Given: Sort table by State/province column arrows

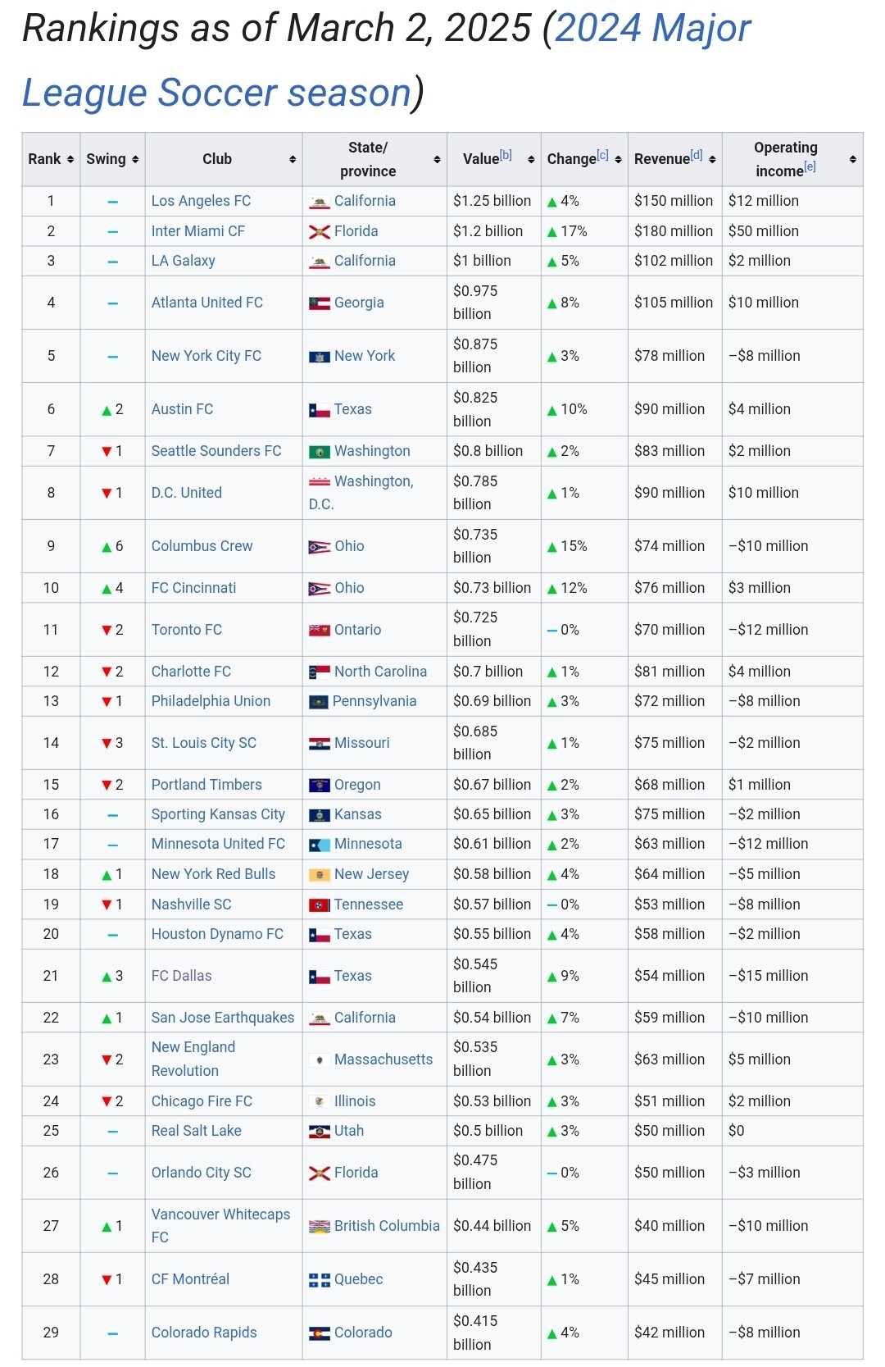Looking at the screenshot, I should (x=437, y=159).
